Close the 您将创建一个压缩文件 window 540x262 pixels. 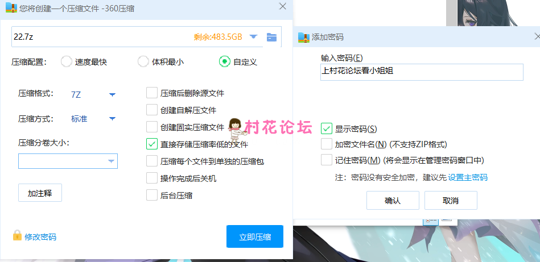click(283, 6)
